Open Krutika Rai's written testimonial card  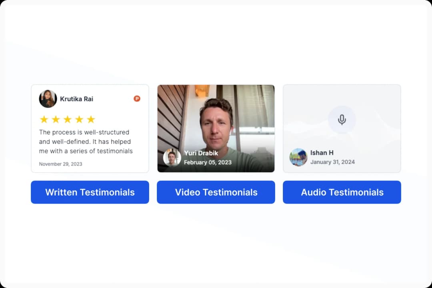(x=90, y=129)
